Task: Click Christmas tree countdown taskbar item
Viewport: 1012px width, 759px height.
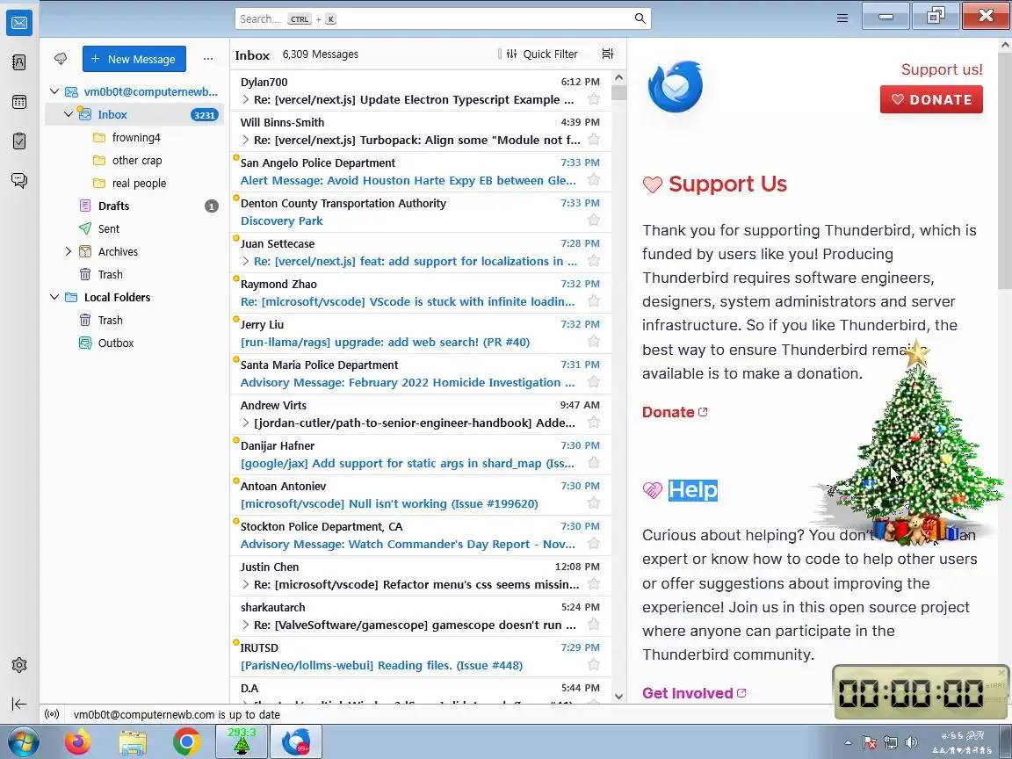Action: (242, 741)
